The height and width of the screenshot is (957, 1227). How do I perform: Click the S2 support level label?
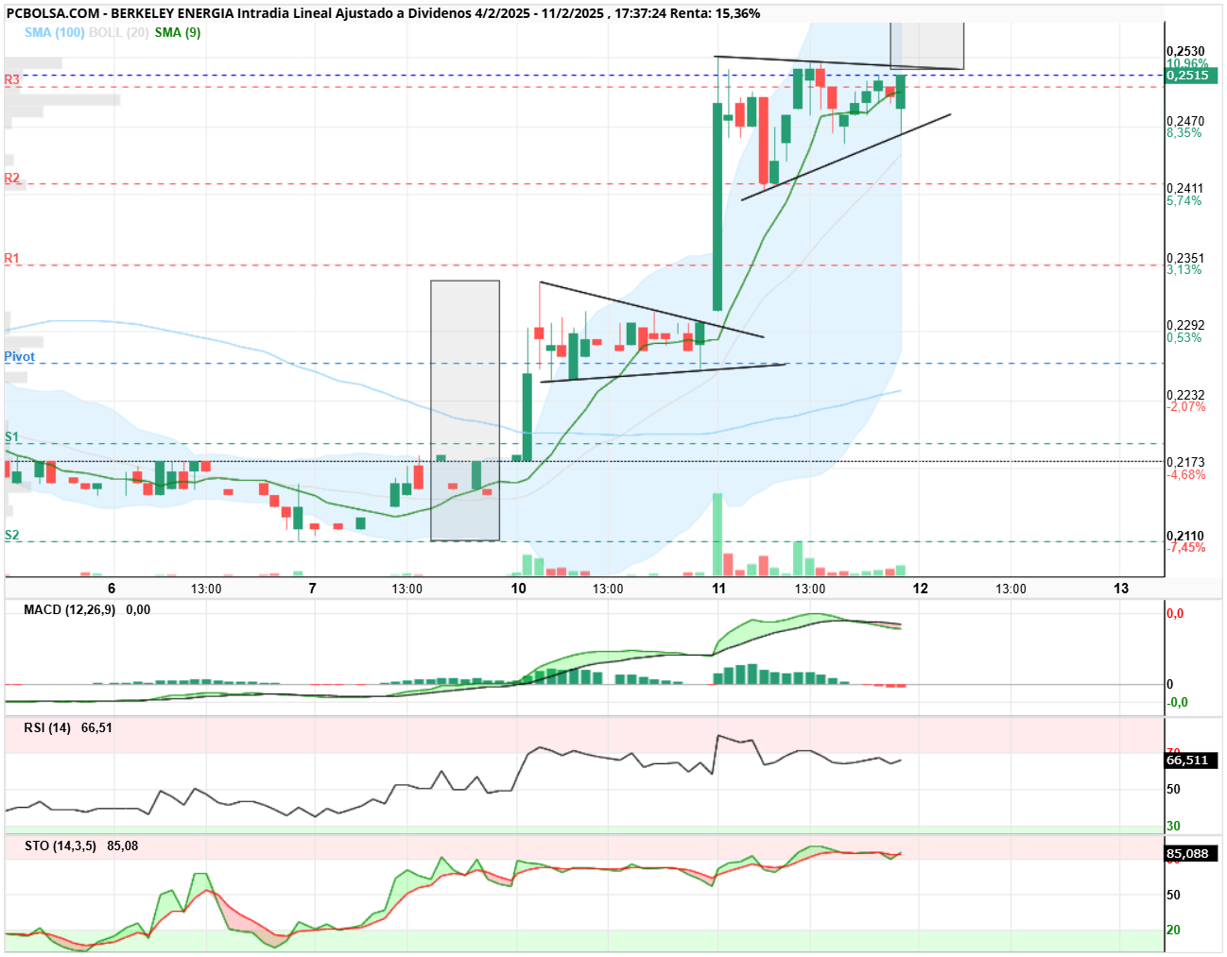[11, 535]
